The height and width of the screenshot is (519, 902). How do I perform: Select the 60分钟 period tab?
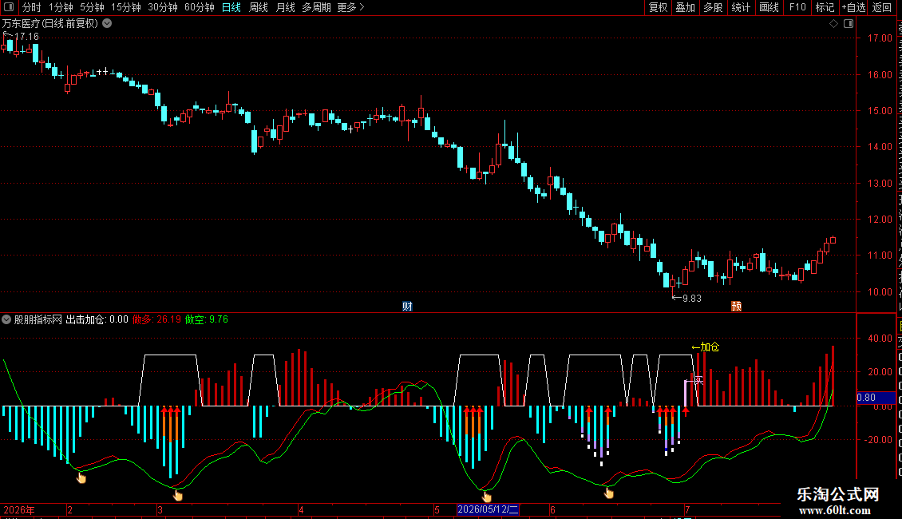200,7
